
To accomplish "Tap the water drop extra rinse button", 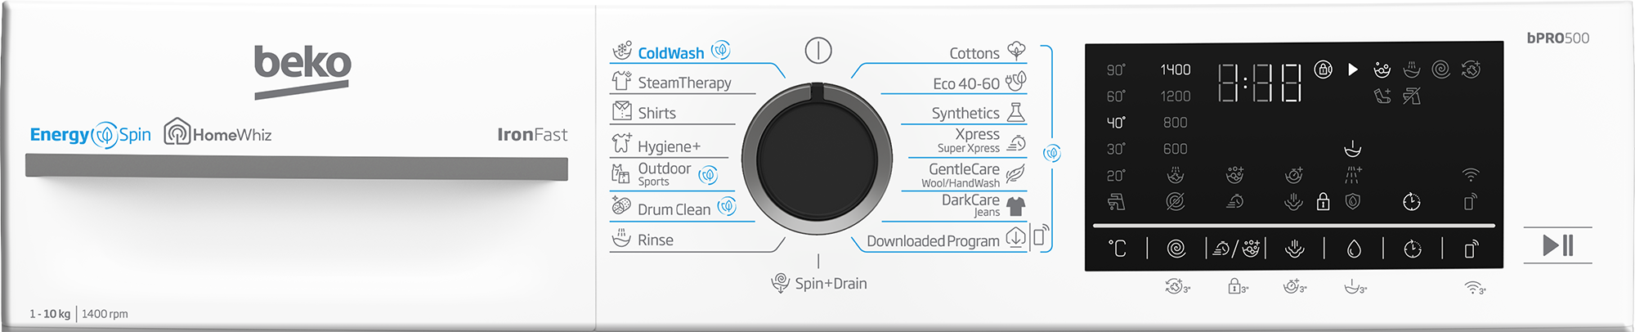I will (x=1354, y=249).
